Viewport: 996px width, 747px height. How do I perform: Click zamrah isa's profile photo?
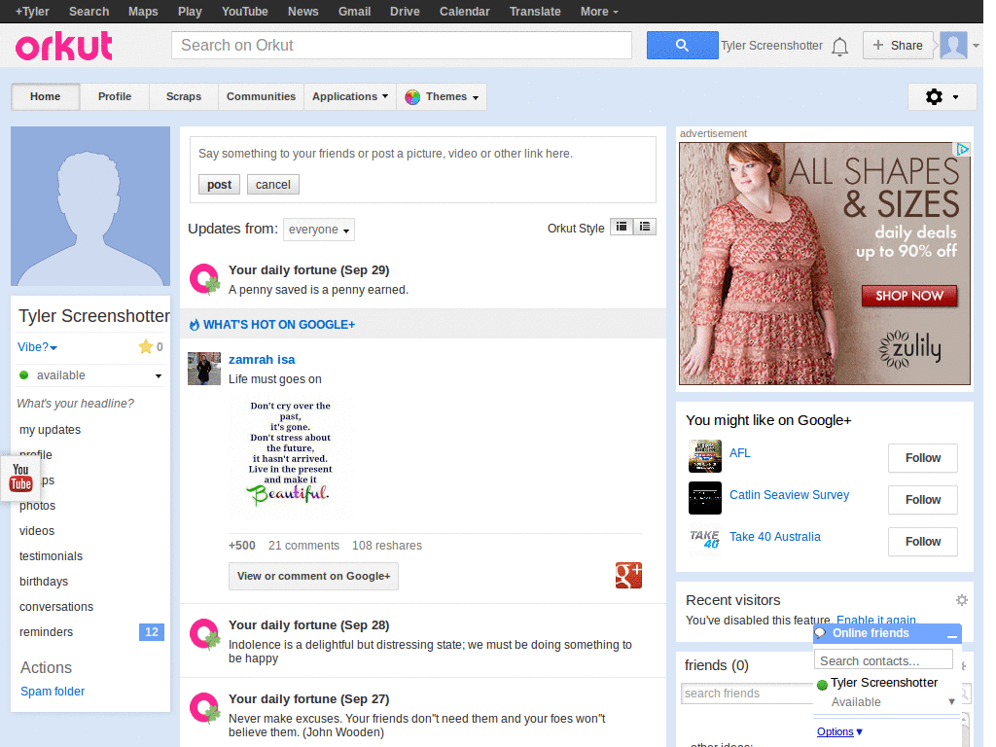coord(204,369)
